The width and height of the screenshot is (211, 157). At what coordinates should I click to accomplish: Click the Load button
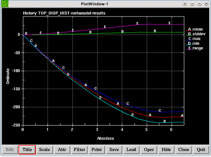pyautogui.click(x=131, y=149)
